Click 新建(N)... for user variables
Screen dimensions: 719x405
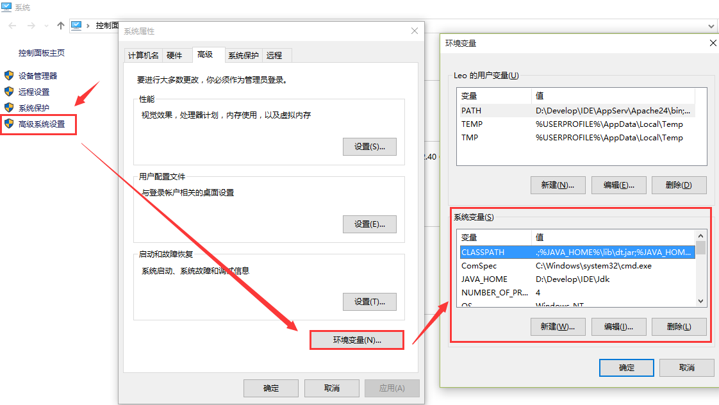point(558,185)
